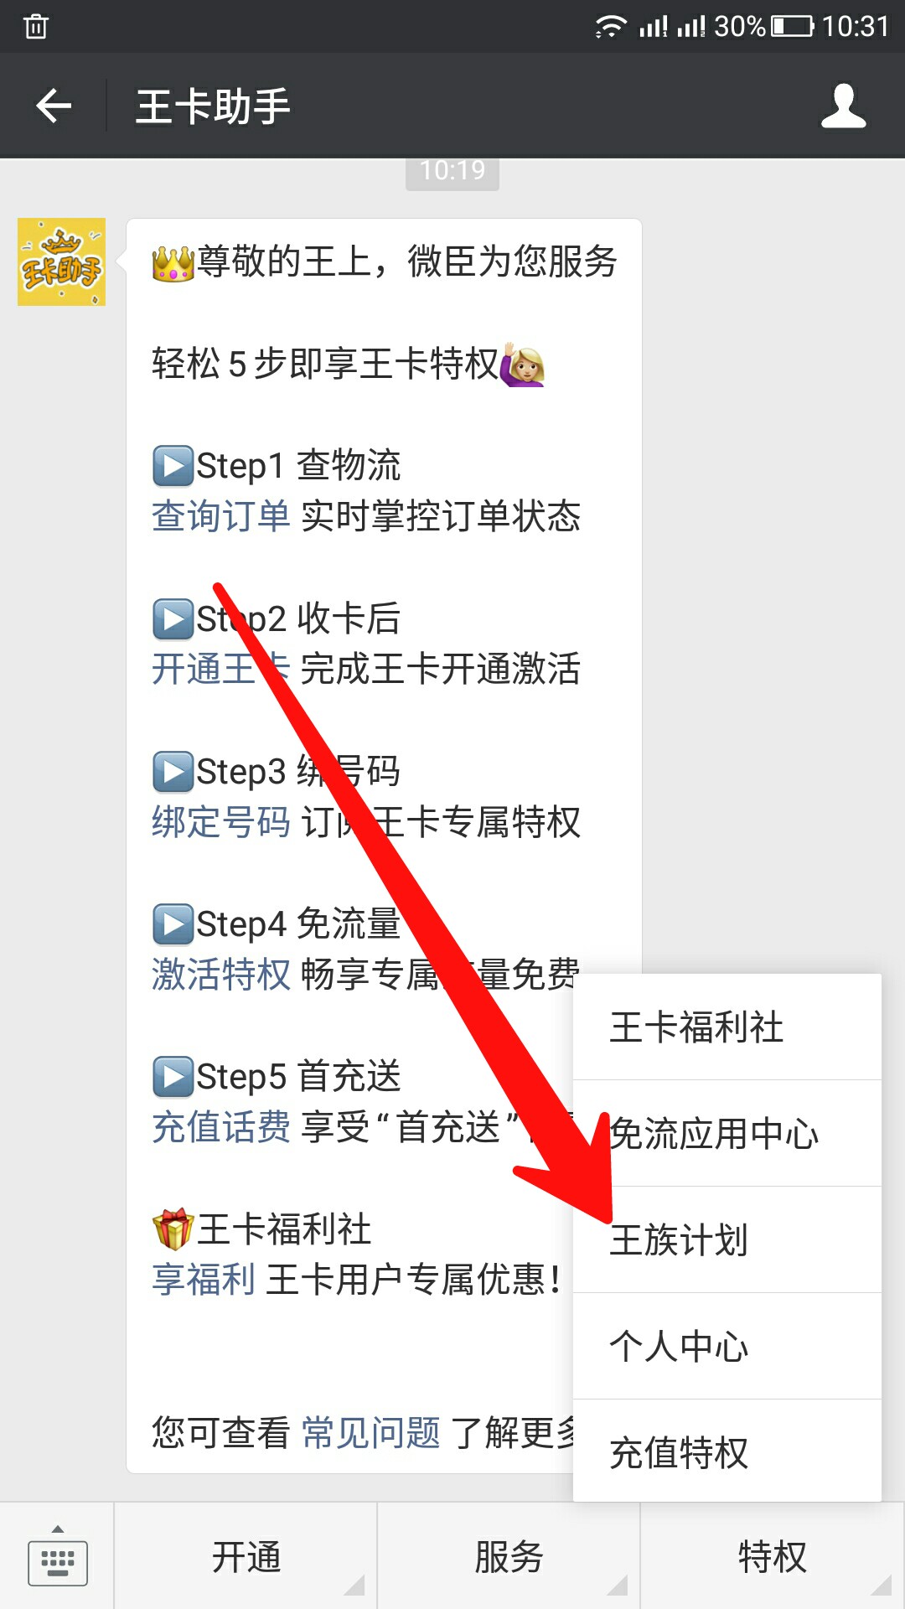Open the 常见问题 link
The height and width of the screenshot is (1609, 905).
[371, 1433]
